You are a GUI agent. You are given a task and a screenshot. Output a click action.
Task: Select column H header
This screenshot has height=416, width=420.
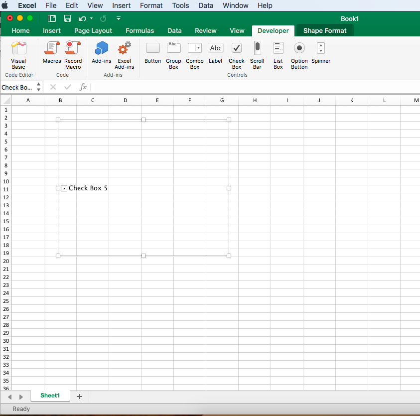tap(255, 101)
